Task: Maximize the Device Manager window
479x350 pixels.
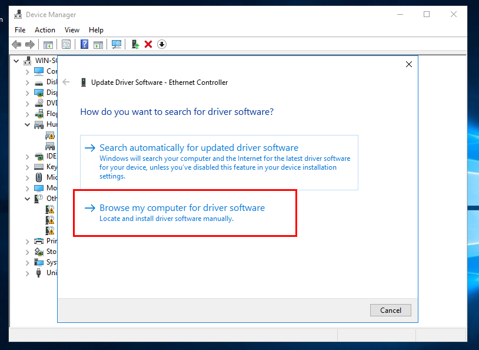Action: coord(427,14)
